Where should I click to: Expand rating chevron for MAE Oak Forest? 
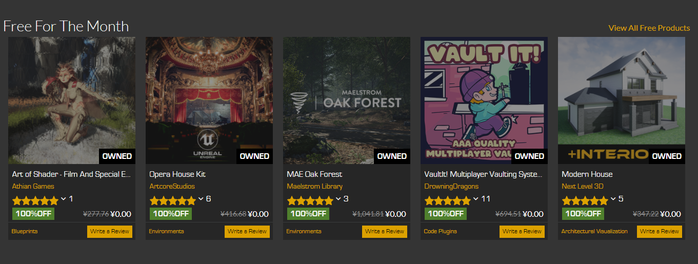338,198
